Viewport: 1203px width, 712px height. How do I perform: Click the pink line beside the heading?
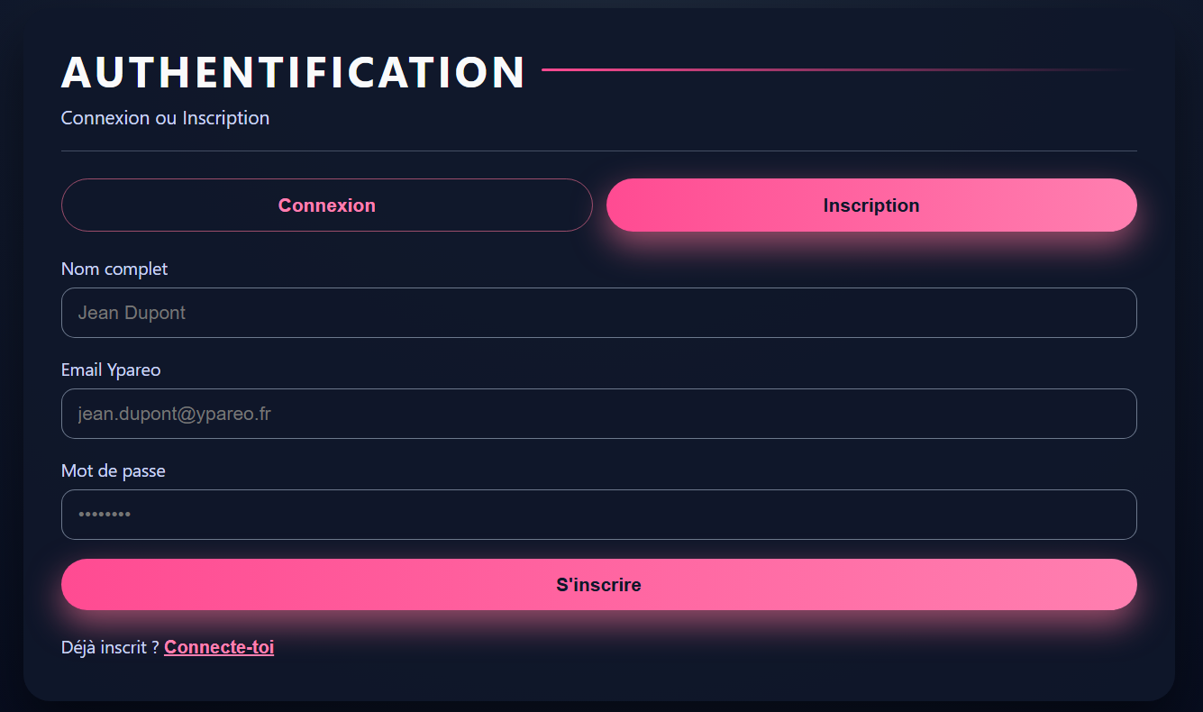tap(811, 69)
